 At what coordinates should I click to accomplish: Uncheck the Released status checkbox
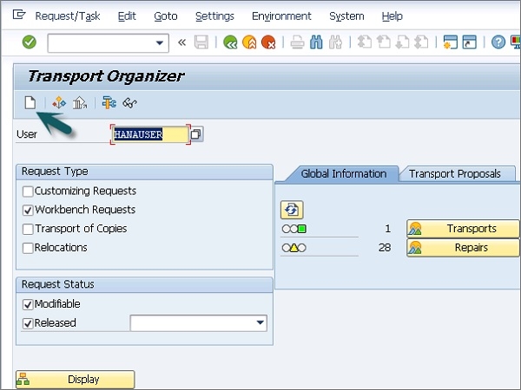point(28,323)
